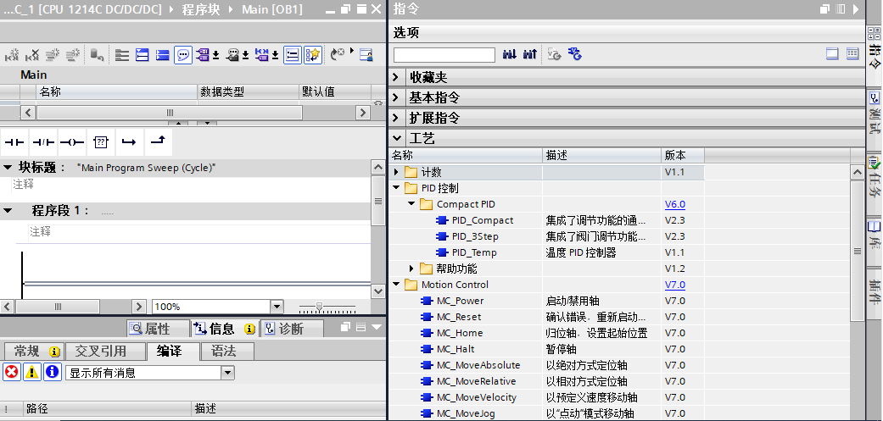The image size is (883, 421).
Task: Select the MC_Power instruction
Action: [460, 302]
